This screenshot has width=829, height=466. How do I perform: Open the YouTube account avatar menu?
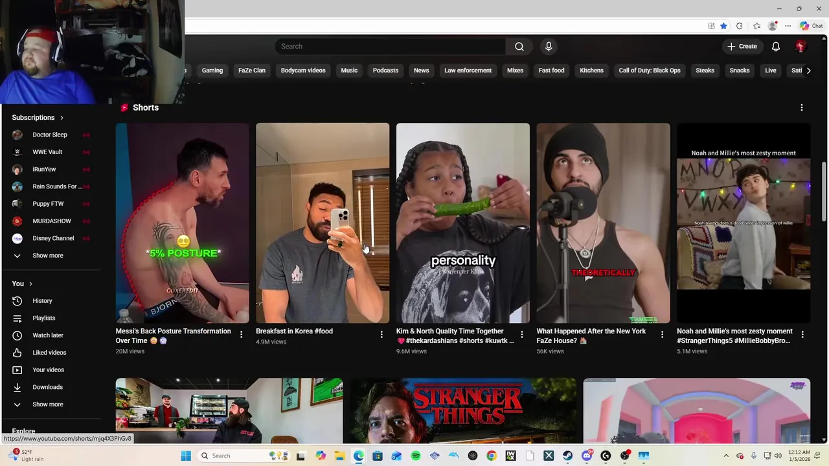801,47
